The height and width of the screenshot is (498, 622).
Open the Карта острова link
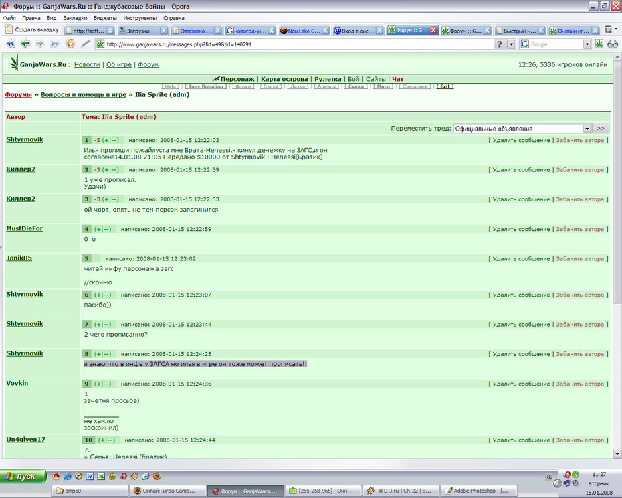tap(284, 79)
